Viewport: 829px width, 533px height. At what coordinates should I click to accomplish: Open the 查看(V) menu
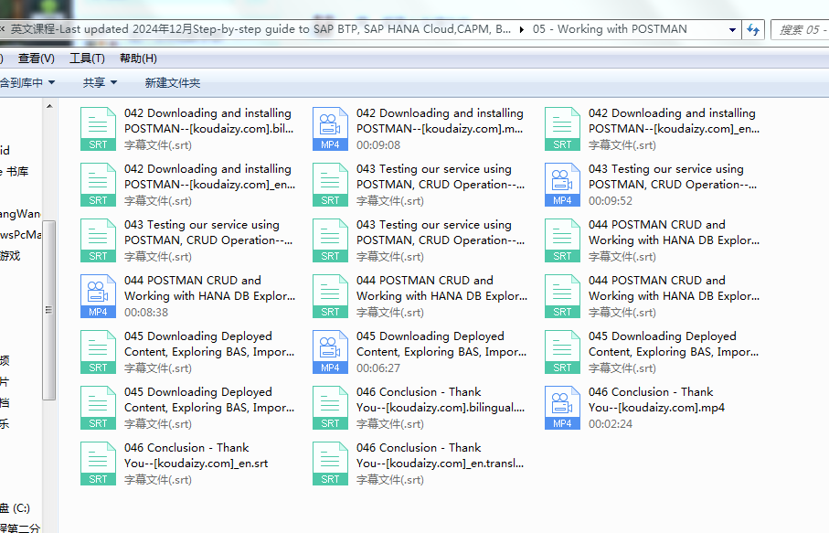click(37, 59)
